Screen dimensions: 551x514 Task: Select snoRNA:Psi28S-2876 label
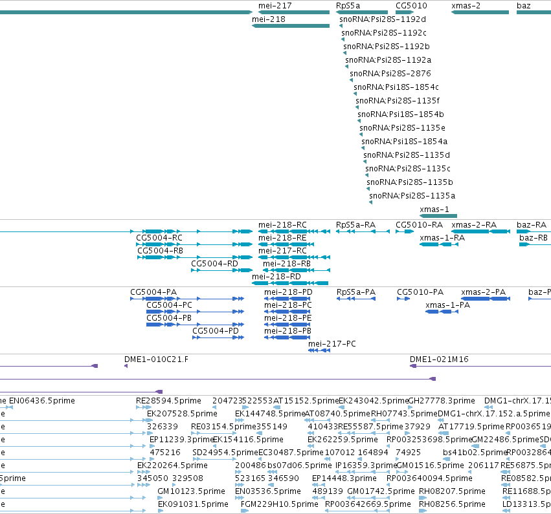390,74
